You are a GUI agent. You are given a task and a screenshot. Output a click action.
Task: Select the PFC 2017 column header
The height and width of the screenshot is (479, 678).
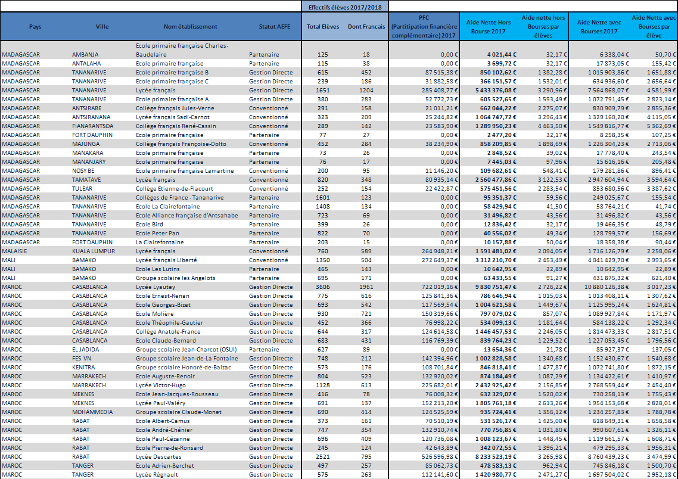click(424, 26)
